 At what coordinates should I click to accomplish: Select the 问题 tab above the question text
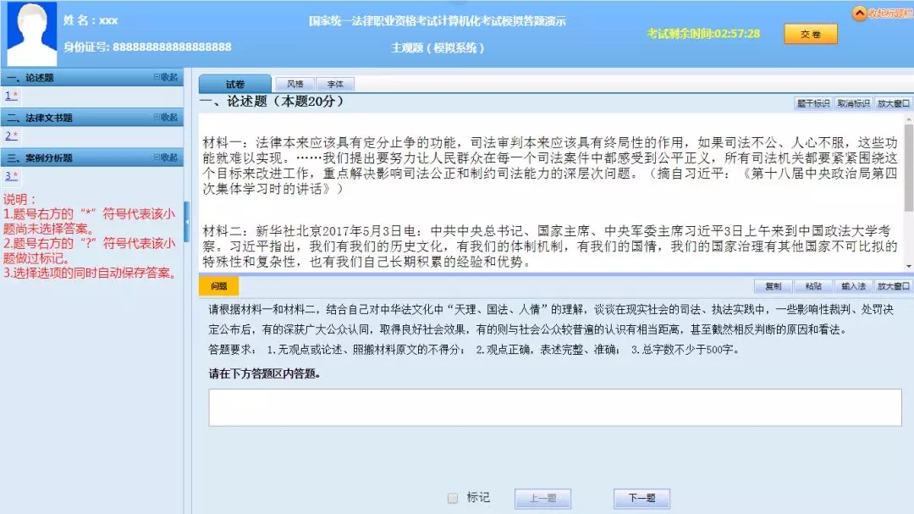218,286
